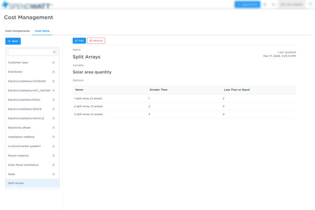Select the Cost Items tab
Viewport: 315px width, 210px height.
[42, 31]
